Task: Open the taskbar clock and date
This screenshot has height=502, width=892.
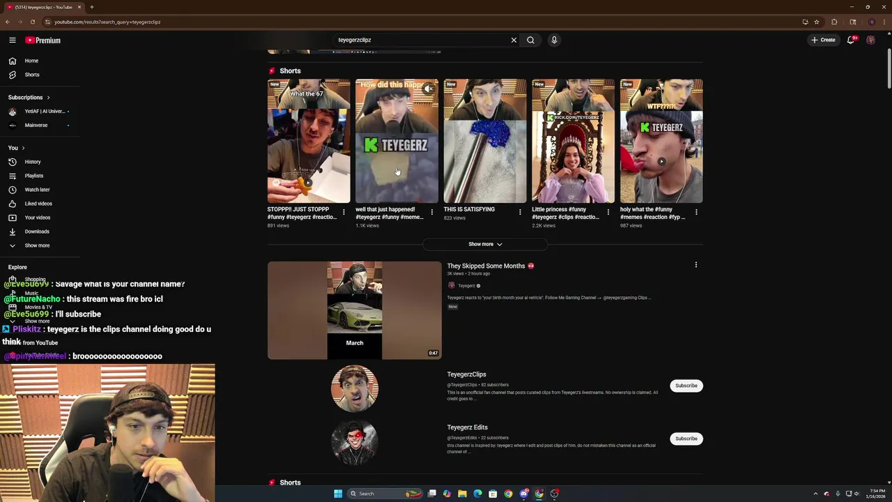Action: point(875,494)
